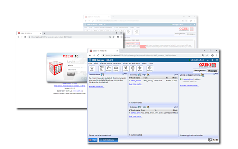Click Add new user/application link
Viewport: 238px width, 149px height.
(x=189, y=85)
